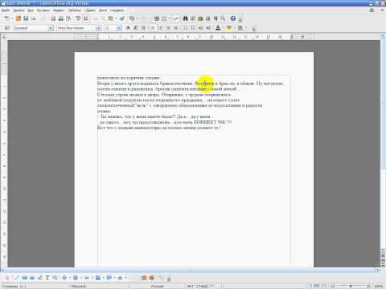The height and width of the screenshot is (289, 386).
Task: Open OpenOffice Help blue icon
Action: [x=233, y=18]
